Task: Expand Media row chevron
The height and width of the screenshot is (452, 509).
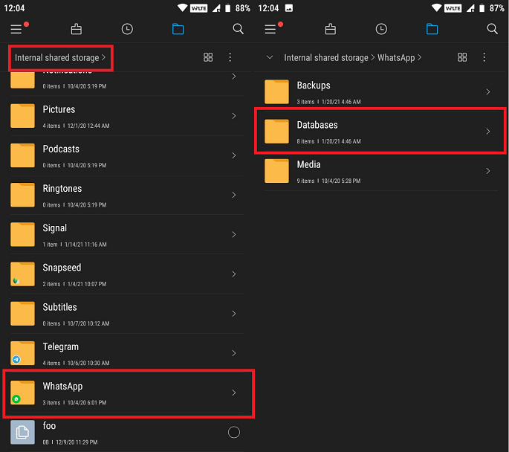Action: click(488, 171)
